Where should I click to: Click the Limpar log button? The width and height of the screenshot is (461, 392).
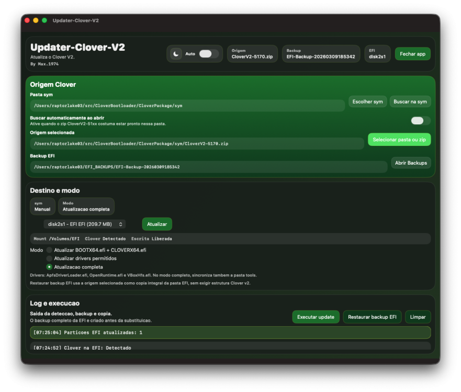pos(418,317)
